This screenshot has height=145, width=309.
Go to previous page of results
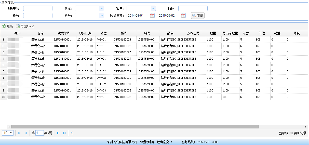[26, 133]
